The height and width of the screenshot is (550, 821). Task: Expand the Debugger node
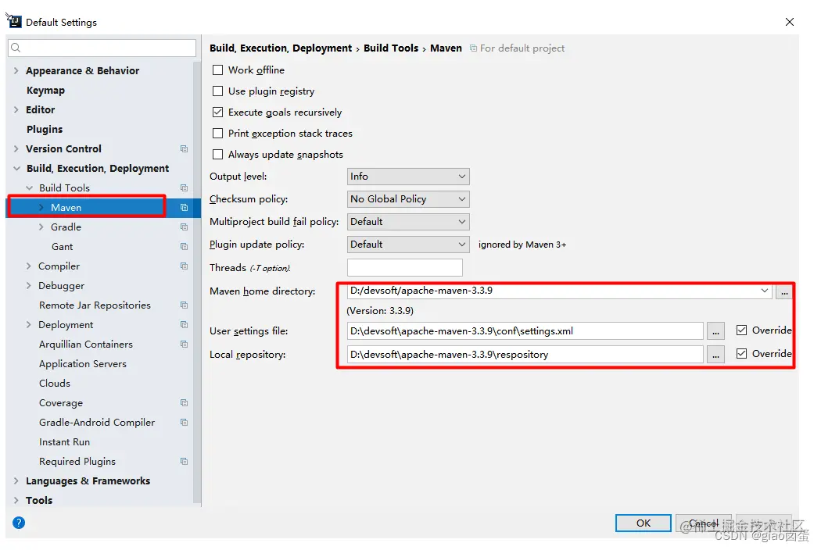pyautogui.click(x=29, y=286)
